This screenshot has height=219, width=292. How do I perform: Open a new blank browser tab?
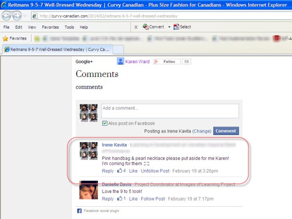(118, 49)
